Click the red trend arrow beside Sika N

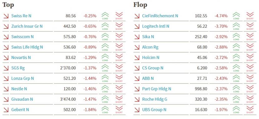tap(137, 37)
